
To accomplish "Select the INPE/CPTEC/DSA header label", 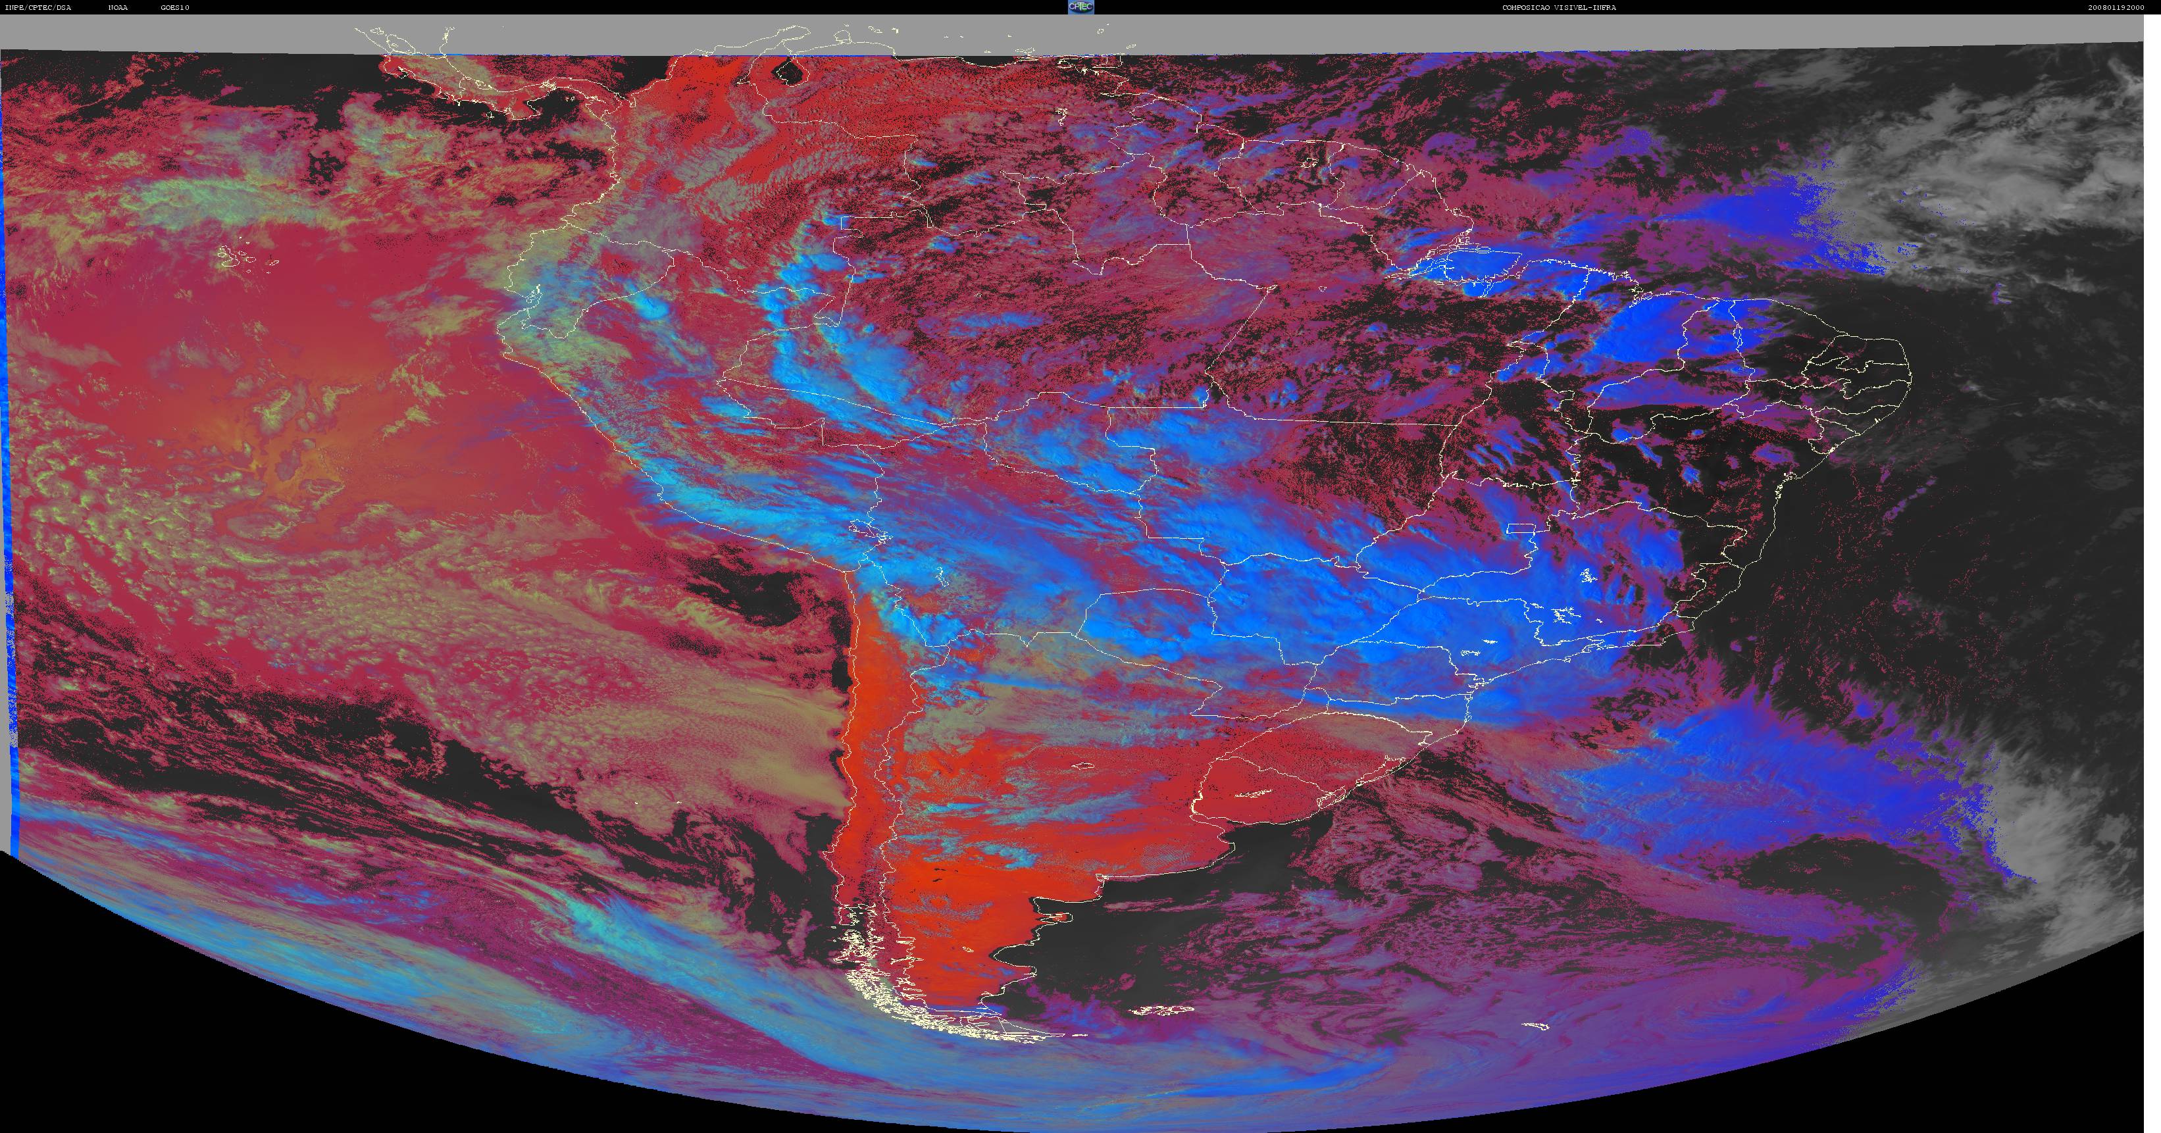I will tap(38, 7).
